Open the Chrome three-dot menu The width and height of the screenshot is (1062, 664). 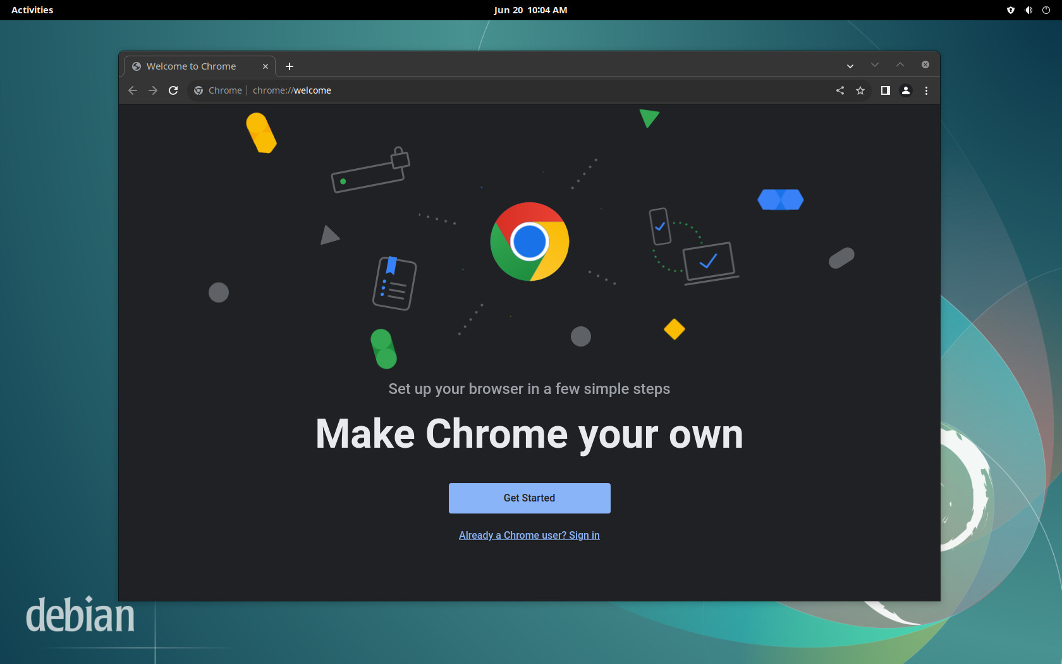tap(926, 90)
